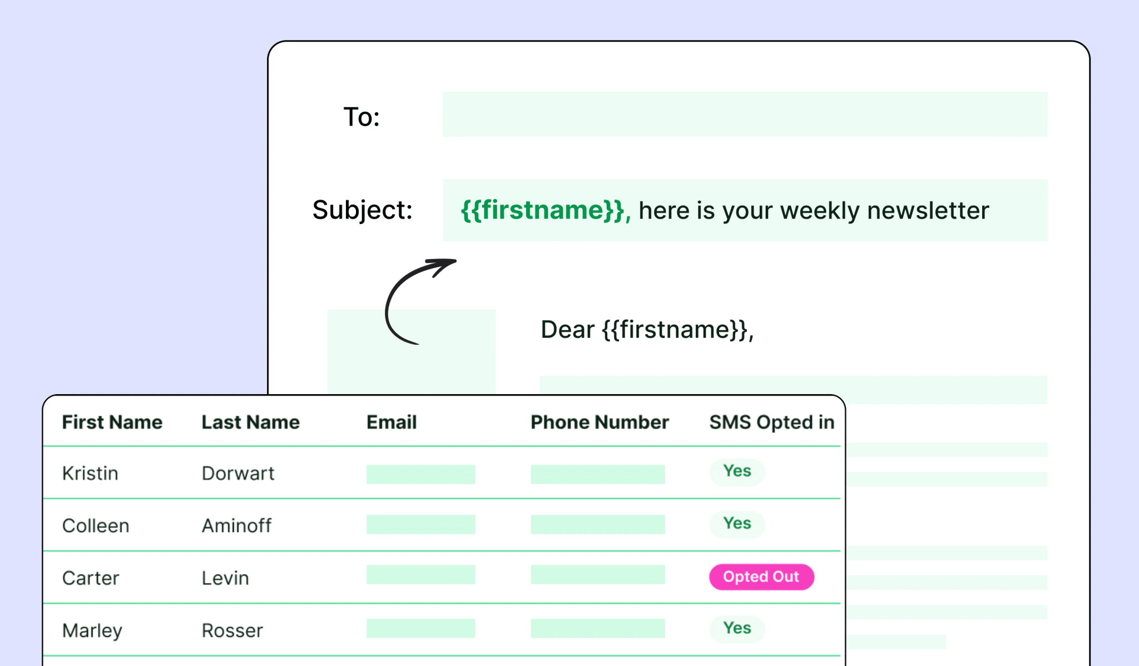Click the Phone Number column header
This screenshot has width=1139, height=666.
(600, 422)
